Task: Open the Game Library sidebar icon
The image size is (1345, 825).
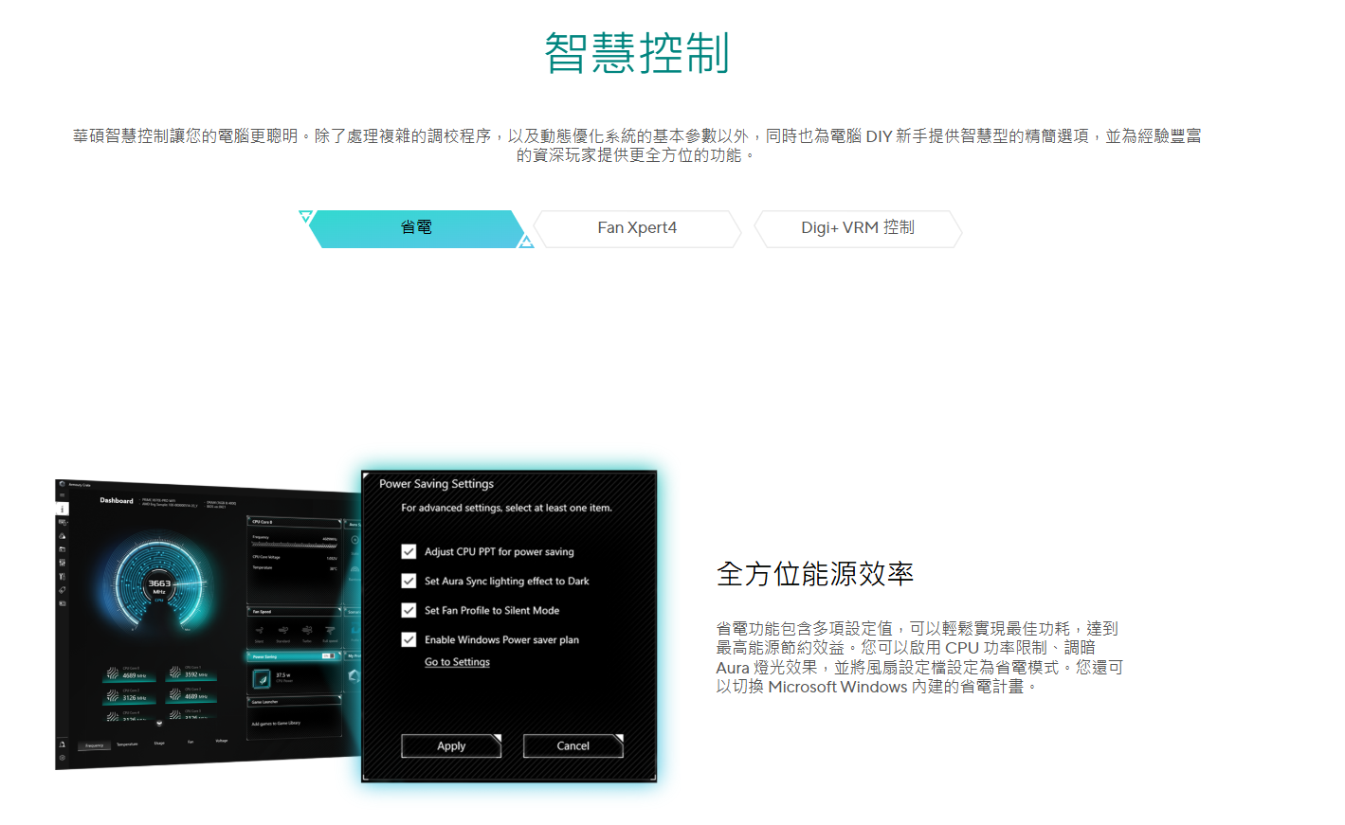Action: pos(63,548)
